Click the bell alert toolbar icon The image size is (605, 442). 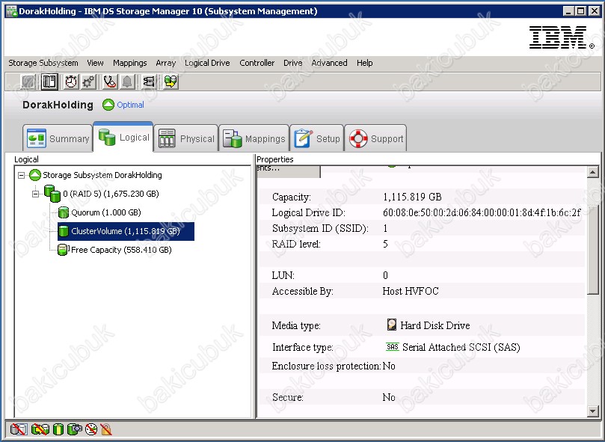click(127, 82)
